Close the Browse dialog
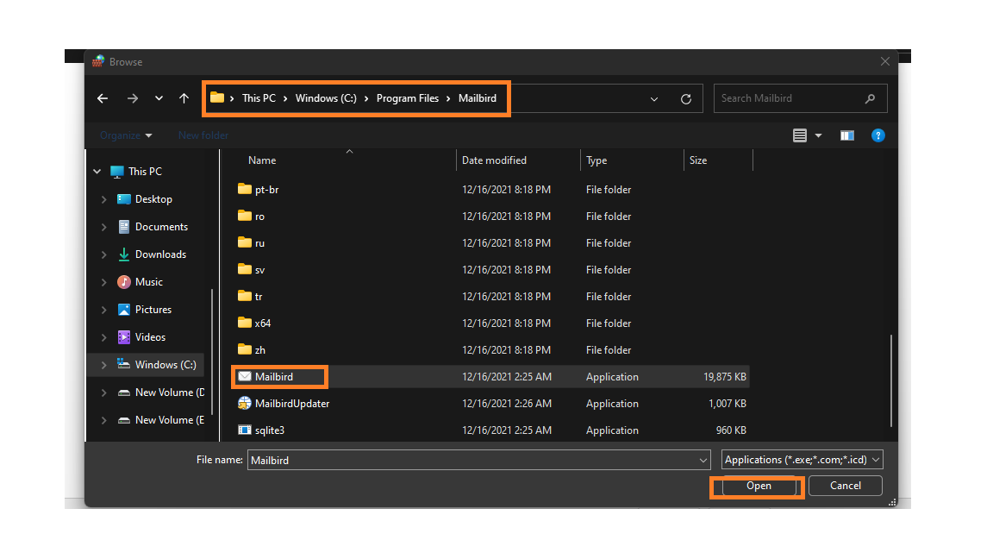Image resolution: width=993 pixels, height=559 pixels. (884, 61)
